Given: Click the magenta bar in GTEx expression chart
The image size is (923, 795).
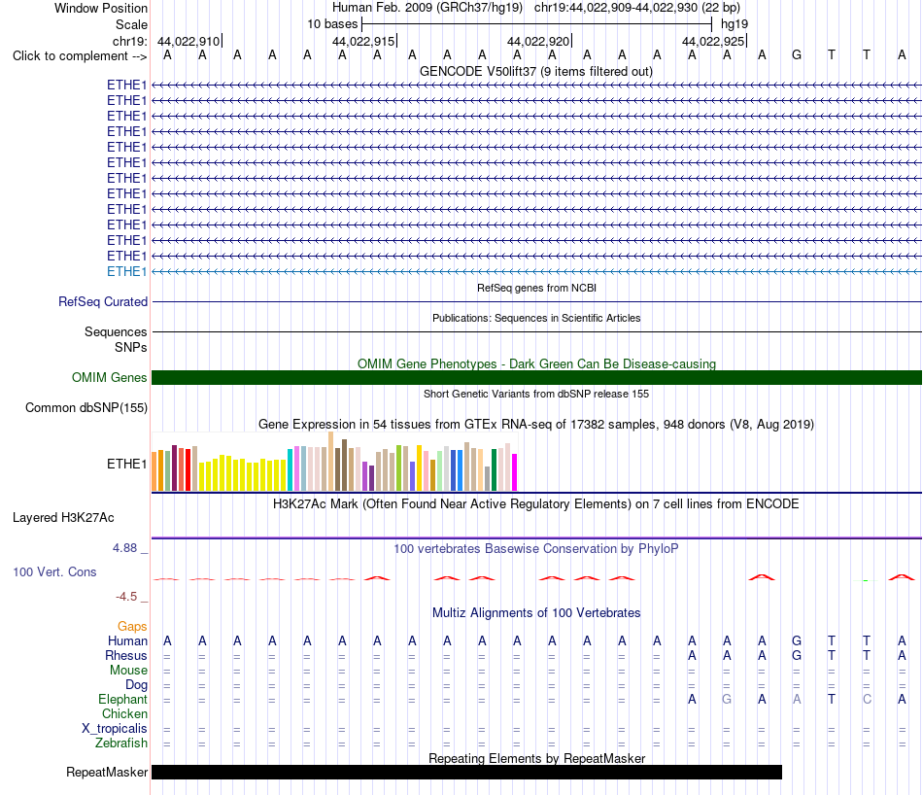Looking at the screenshot, I should (515, 472).
